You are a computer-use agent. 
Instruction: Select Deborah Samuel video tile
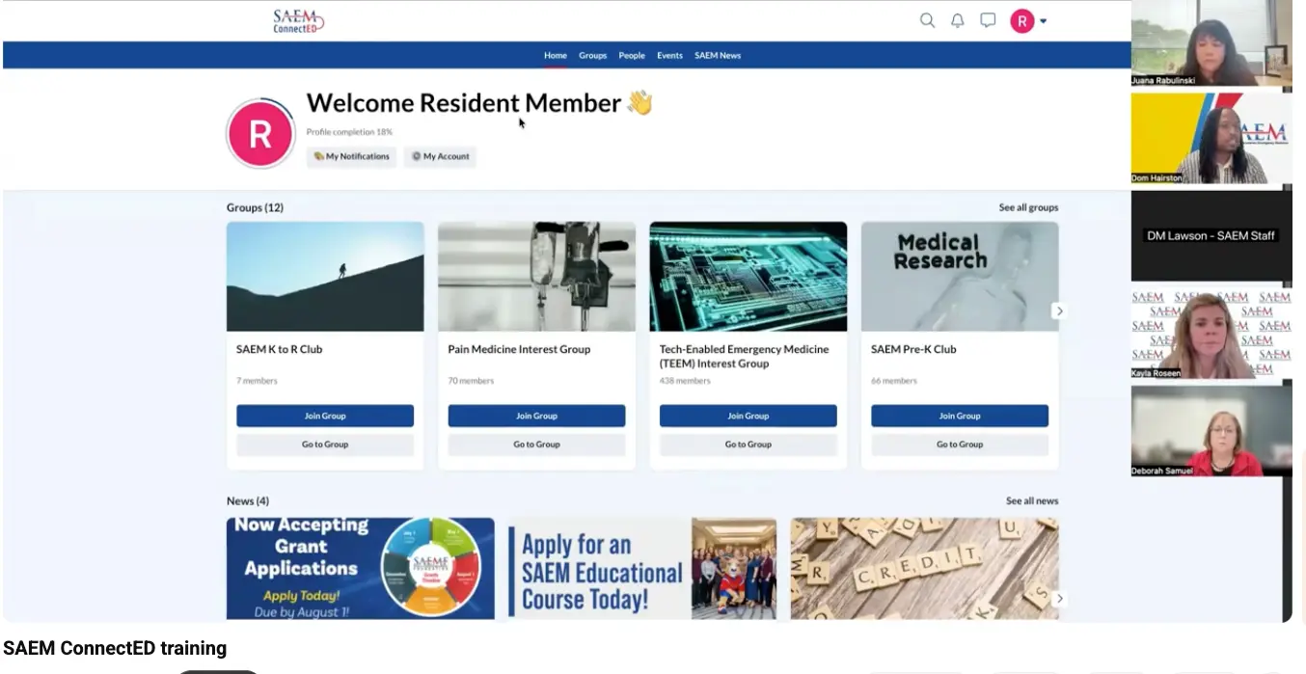(x=1211, y=430)
